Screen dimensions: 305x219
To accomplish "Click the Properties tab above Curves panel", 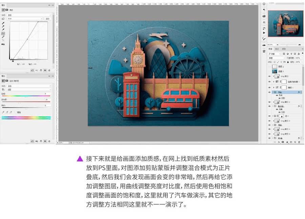I will pos(3,5).
